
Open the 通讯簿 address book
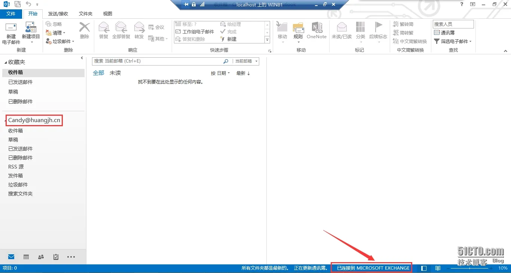[444, 33]
